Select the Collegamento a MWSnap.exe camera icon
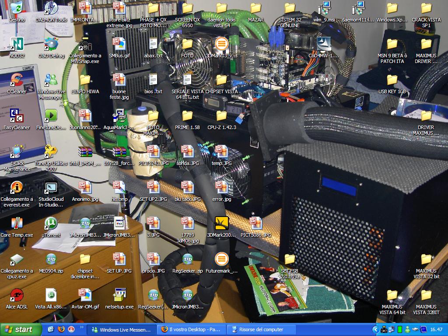This screenshot has width=448, height=336. tap(85, 44)
